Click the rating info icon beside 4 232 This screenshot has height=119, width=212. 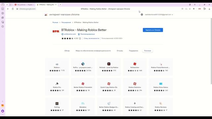tap(80, 38)
